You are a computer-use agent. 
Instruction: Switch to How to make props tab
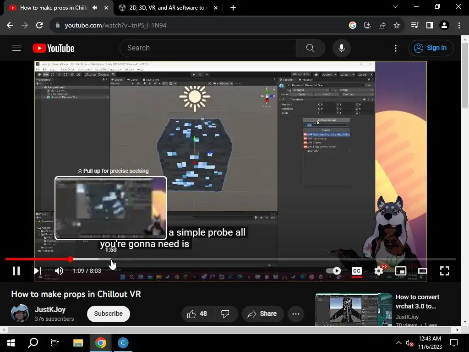(54, 8)
